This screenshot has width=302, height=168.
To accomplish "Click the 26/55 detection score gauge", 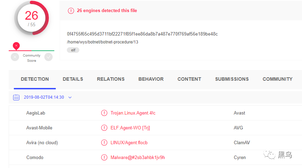I will pyautogui.click(x=32, y=18).
